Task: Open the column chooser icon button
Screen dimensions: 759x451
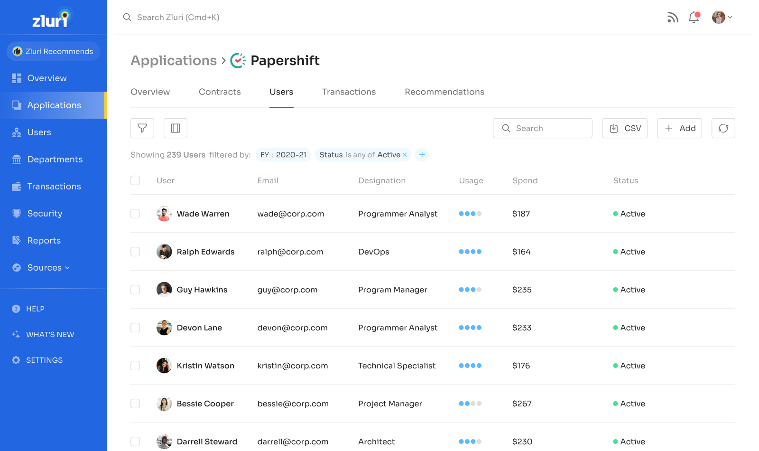Action: (x=176, y=128)
